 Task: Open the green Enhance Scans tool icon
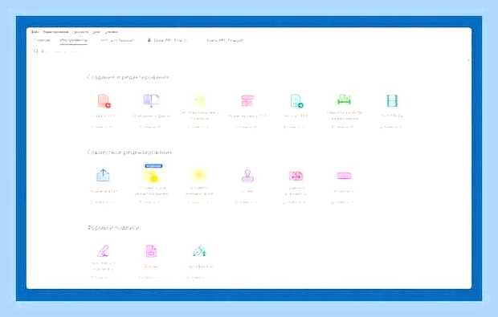point(344,100)
